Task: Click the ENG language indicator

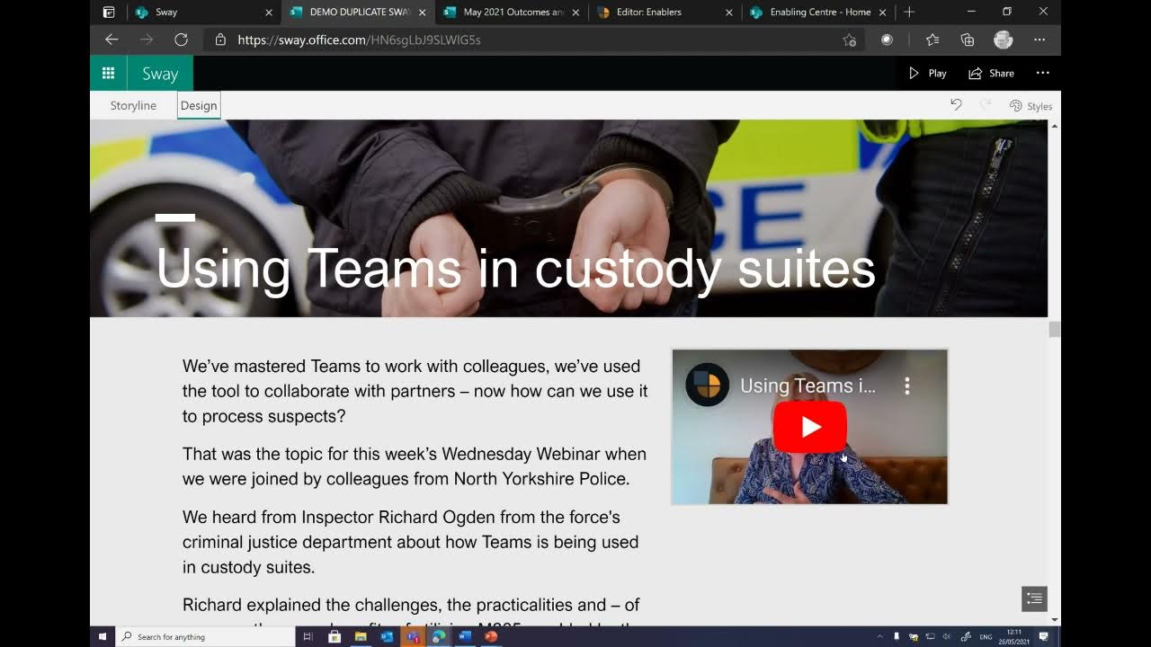Action: (986, 636)
